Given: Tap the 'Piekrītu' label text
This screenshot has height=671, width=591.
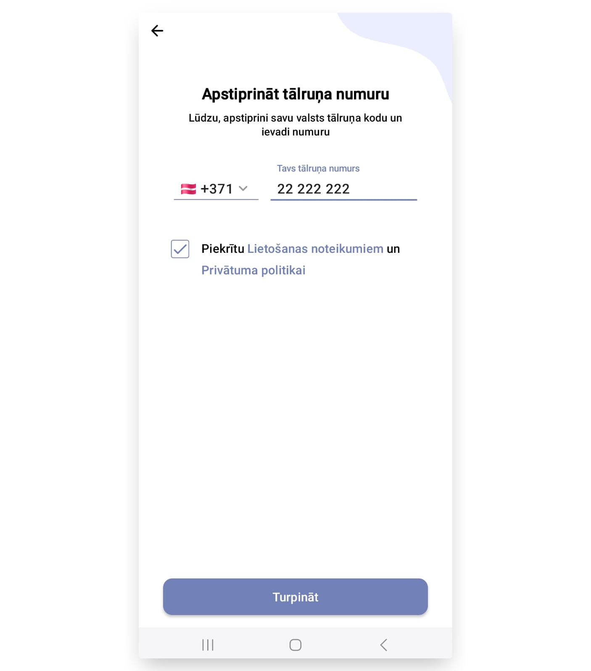Looking at the screenshot, I should 223,249.
